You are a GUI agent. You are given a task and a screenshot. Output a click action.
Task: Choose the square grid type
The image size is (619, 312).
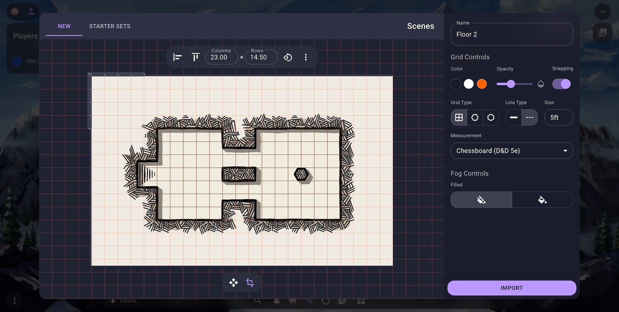click(459, 117)
